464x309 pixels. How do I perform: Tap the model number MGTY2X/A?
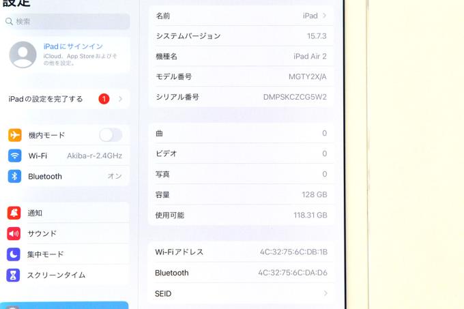click(308, 76)
